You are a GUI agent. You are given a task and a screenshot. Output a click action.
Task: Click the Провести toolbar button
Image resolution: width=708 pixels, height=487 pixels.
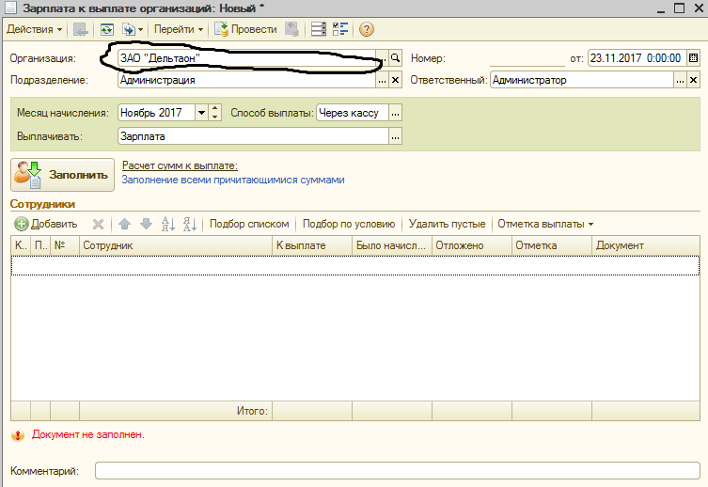pos(245,30)
